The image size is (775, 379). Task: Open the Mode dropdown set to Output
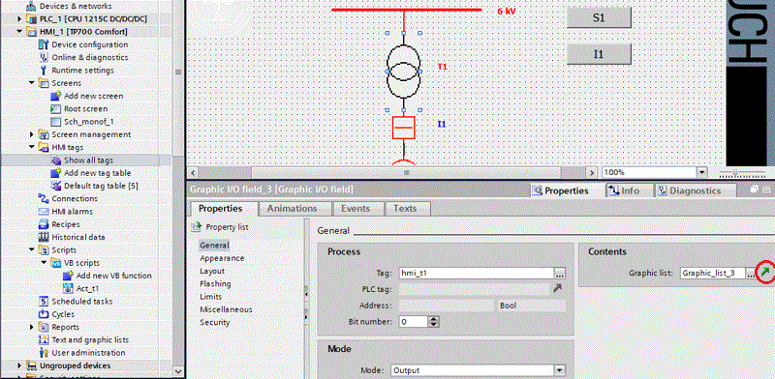[560, 370]
